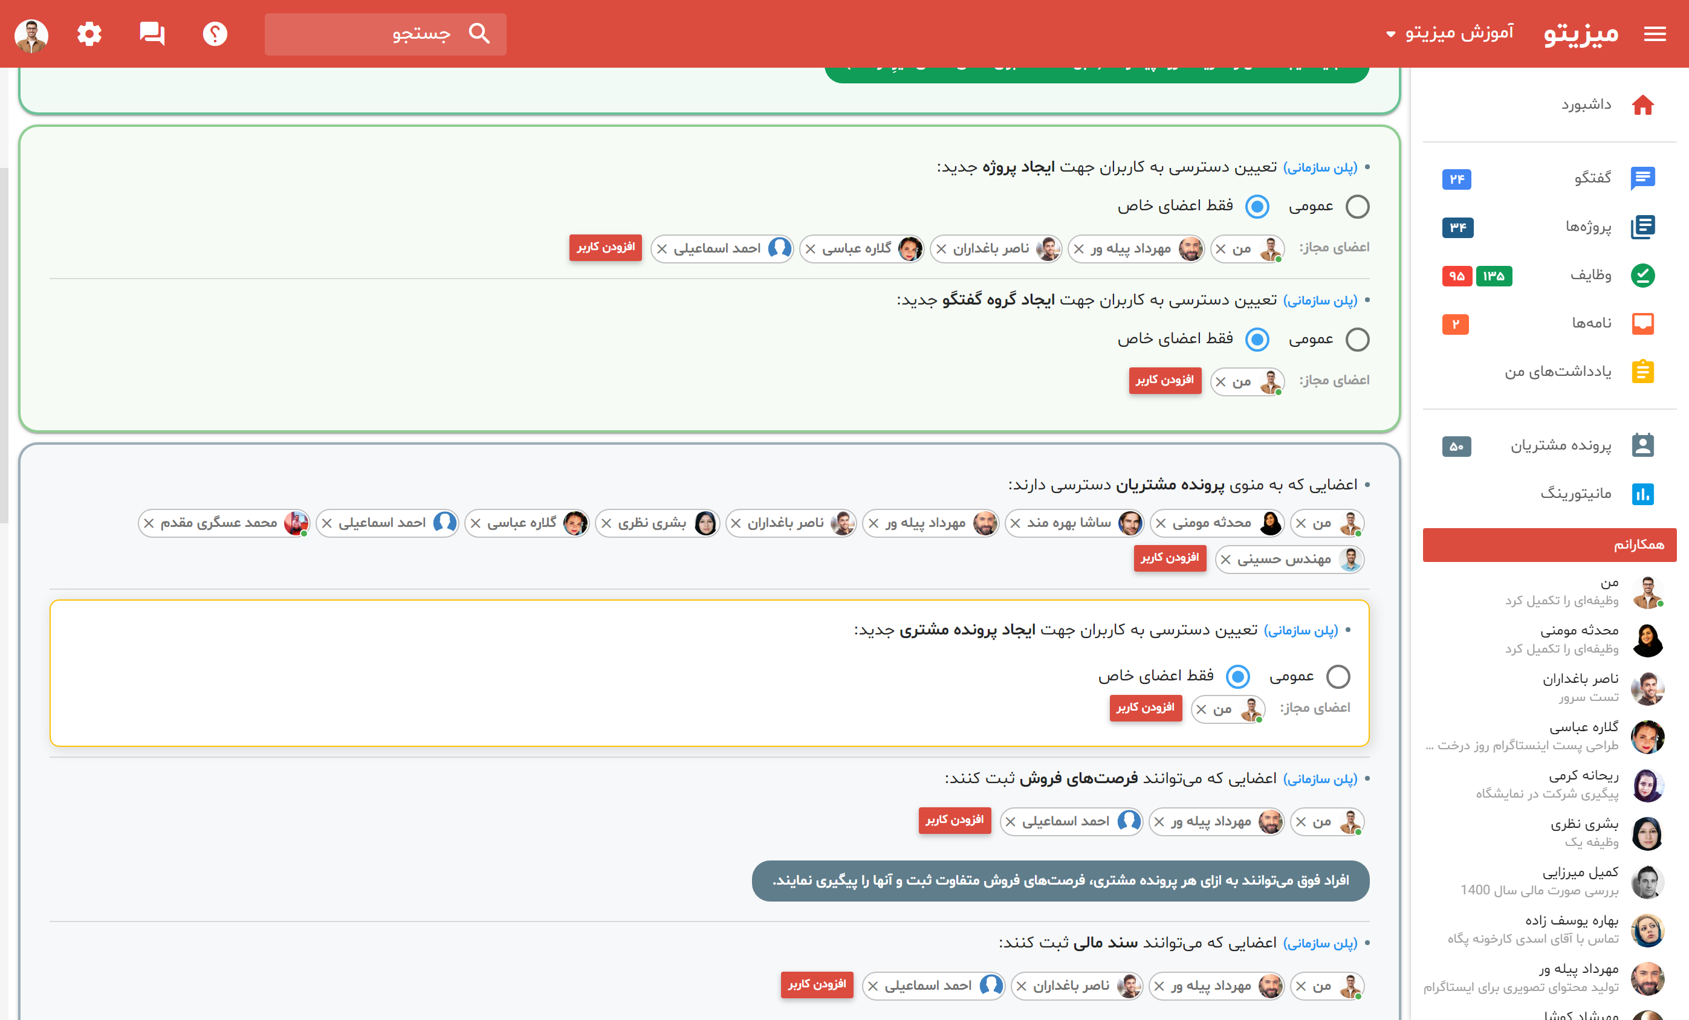Remove بشری نظری from customer menu access
Image resolution: width=1689 pixels, height=1020 pixels.
point(607,523)
